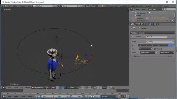
Task: Open the 3D viewport Object menu
Action: tap(27, 87)
